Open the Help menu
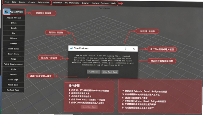The image size is (203, 115). coord(114,3)
